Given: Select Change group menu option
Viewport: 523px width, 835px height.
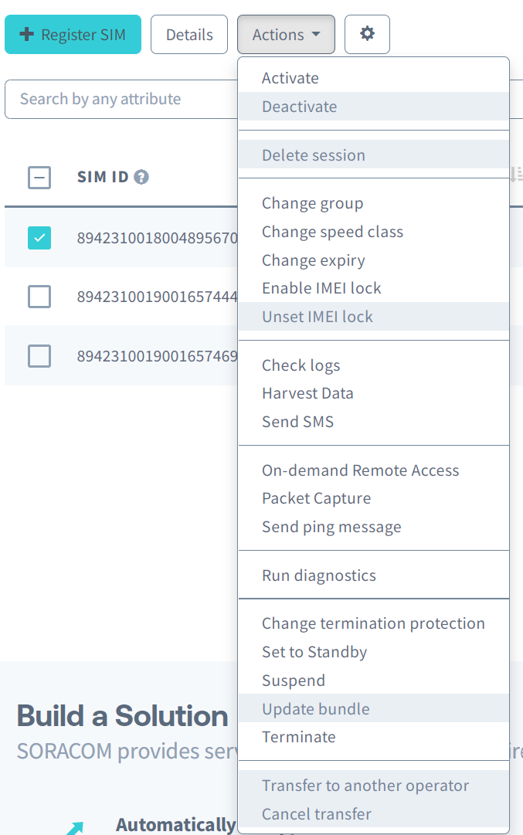Looking at the screenshot, I should pos(312,203).
